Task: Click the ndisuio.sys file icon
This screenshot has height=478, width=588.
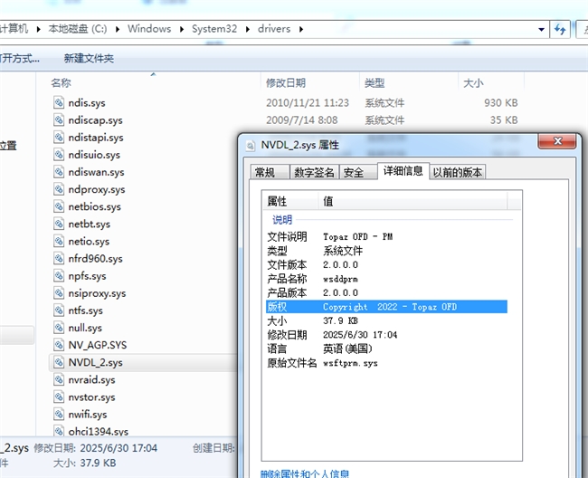Action: click(59, 154)
